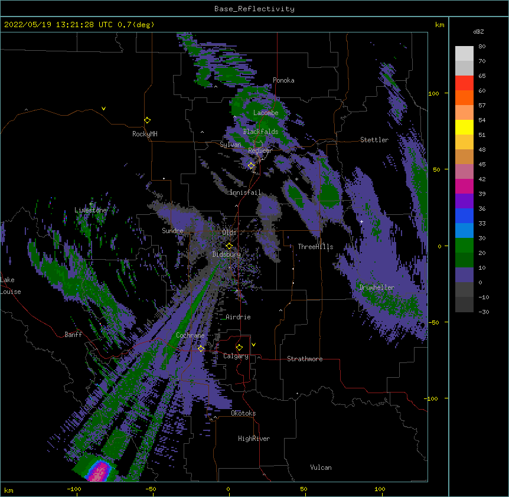Click the yellow diamond marker above Calgary
509x497 pixels.
(239, 348)
